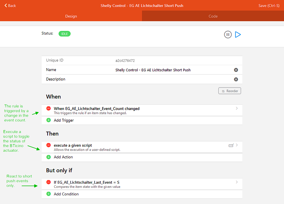Switch to the Code tab
Image resolution: width=284 pixels, height=204 pixels.
point(213,16)
